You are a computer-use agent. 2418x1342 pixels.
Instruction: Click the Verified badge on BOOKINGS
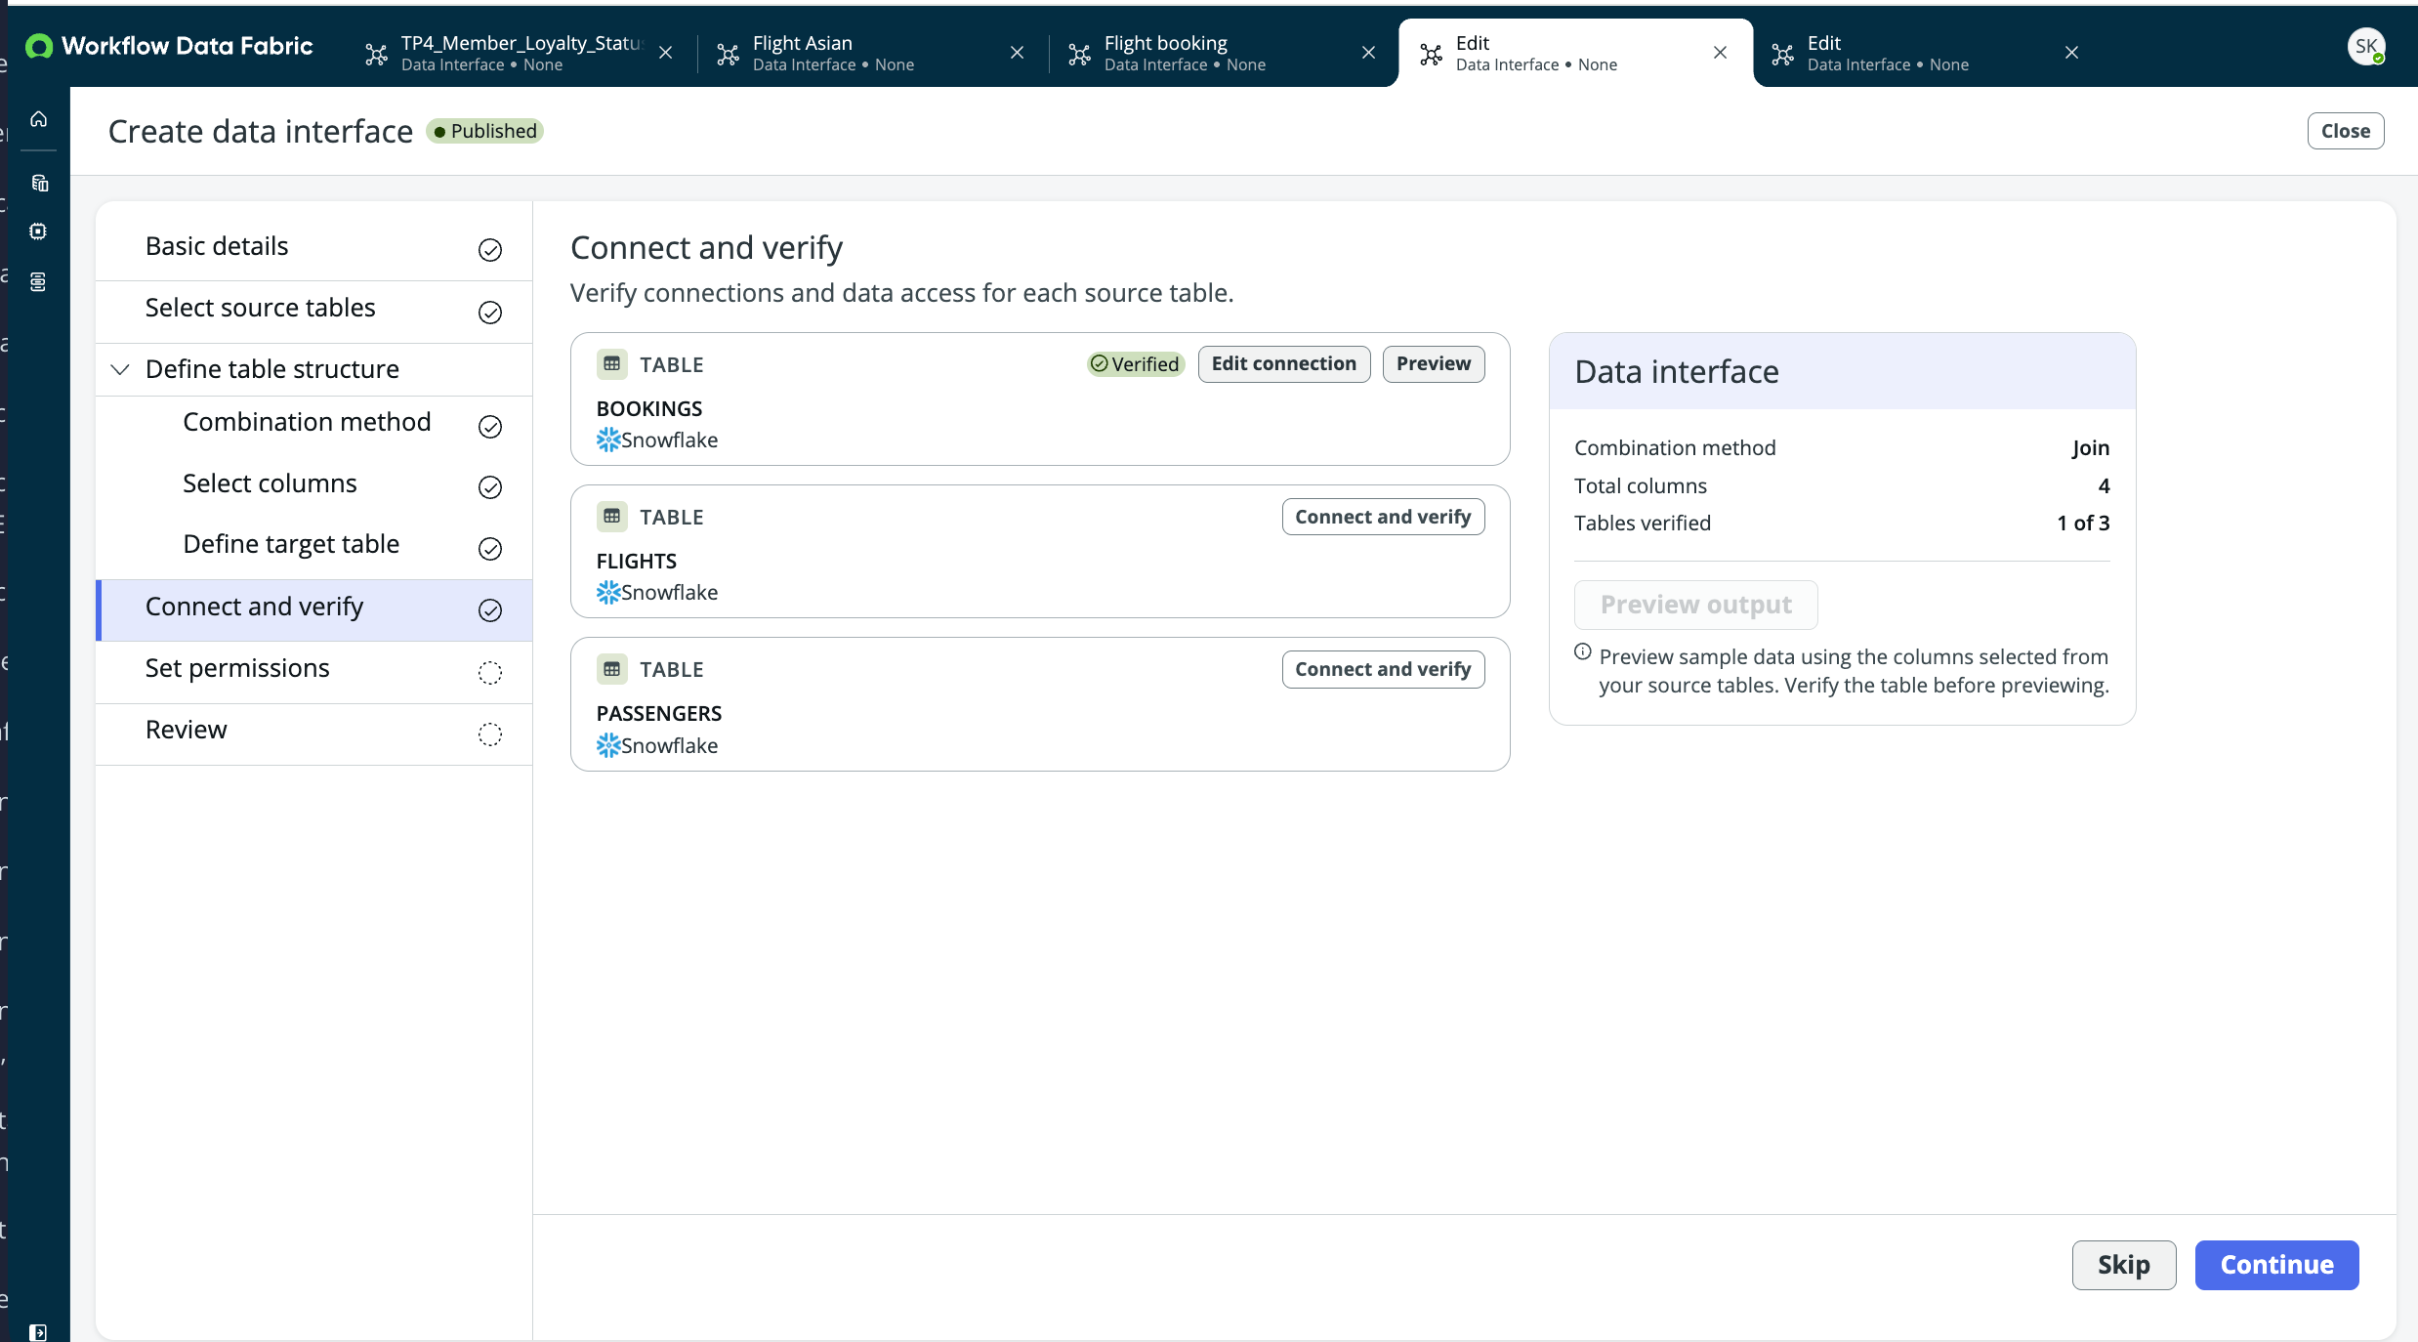[x=1135, y=364]
